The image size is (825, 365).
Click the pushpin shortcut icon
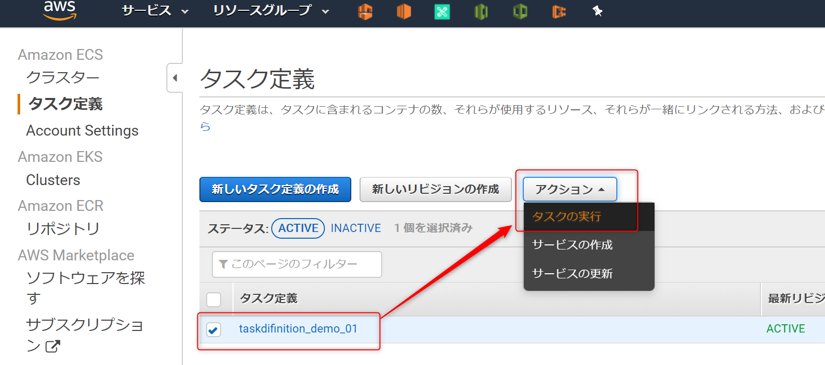[x=598, y=11]
